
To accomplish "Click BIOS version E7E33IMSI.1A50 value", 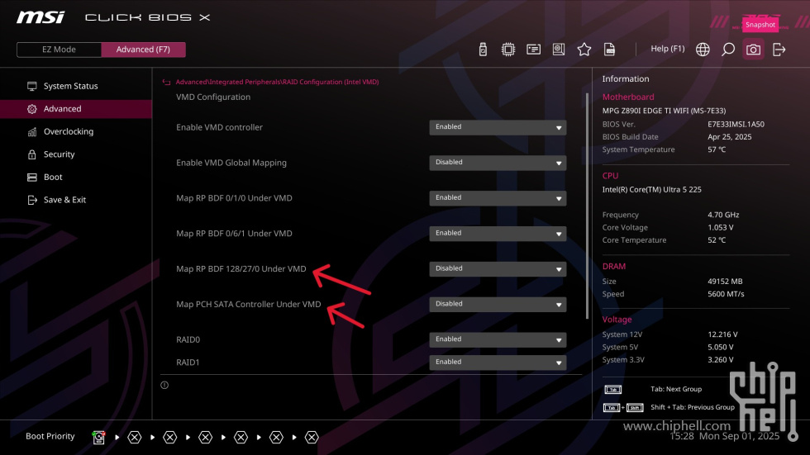I will click(736, 125).
